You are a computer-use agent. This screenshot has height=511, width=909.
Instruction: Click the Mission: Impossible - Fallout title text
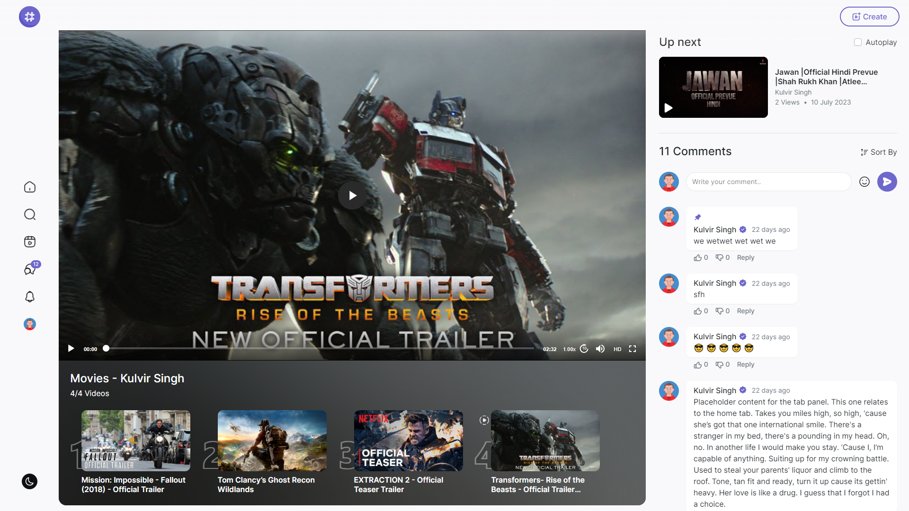click(133, 485)
